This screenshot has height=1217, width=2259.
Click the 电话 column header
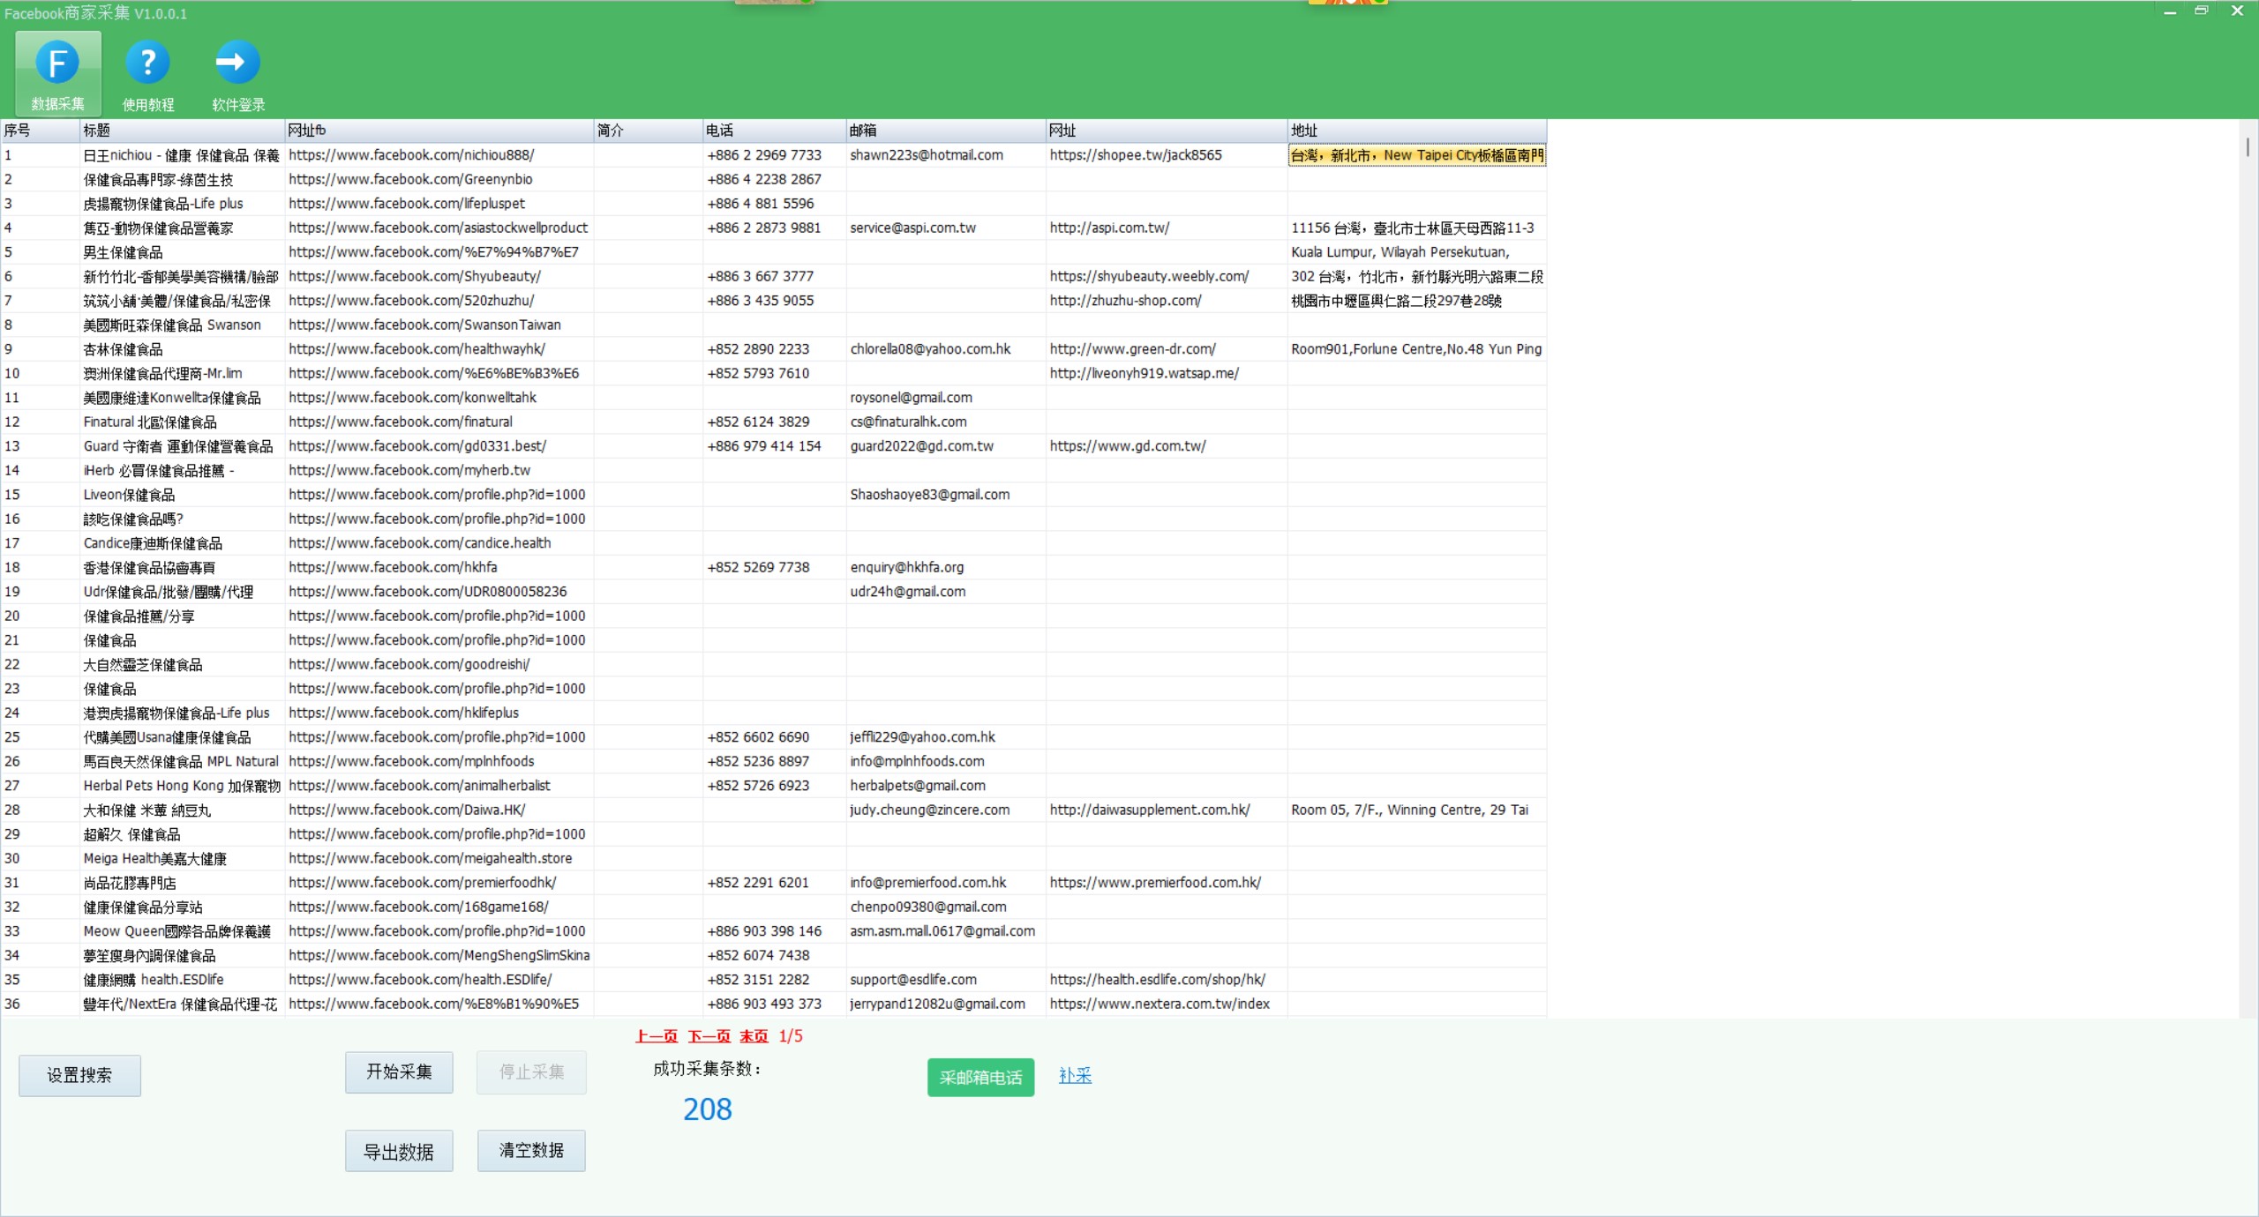point(774,131)
